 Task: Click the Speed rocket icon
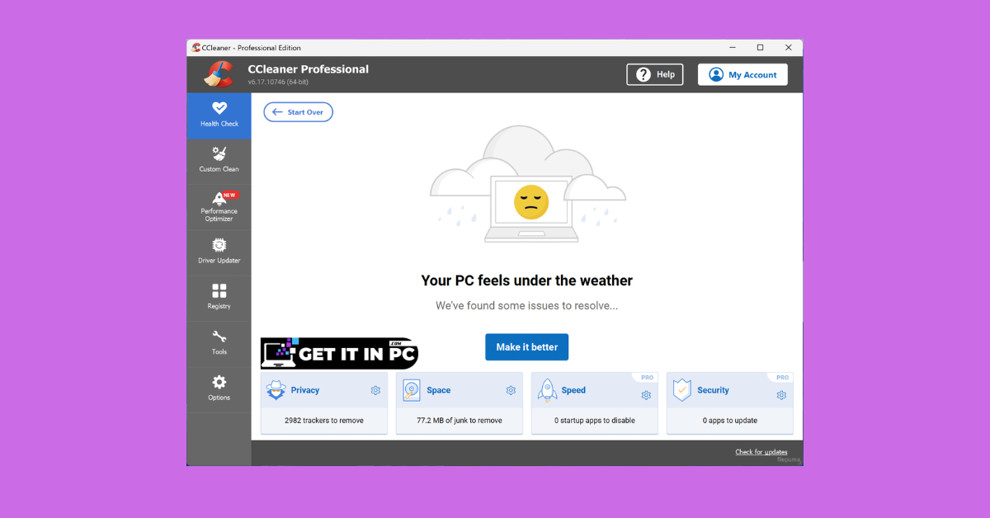(x=547, y=391)
